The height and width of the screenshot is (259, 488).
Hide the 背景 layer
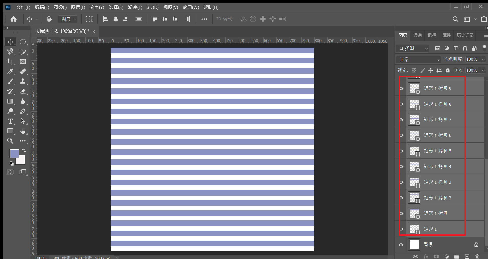[x=401, y=245]
